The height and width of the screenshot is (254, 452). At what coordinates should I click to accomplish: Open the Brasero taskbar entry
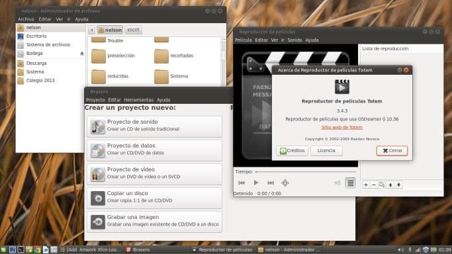(x=138, y=249)
